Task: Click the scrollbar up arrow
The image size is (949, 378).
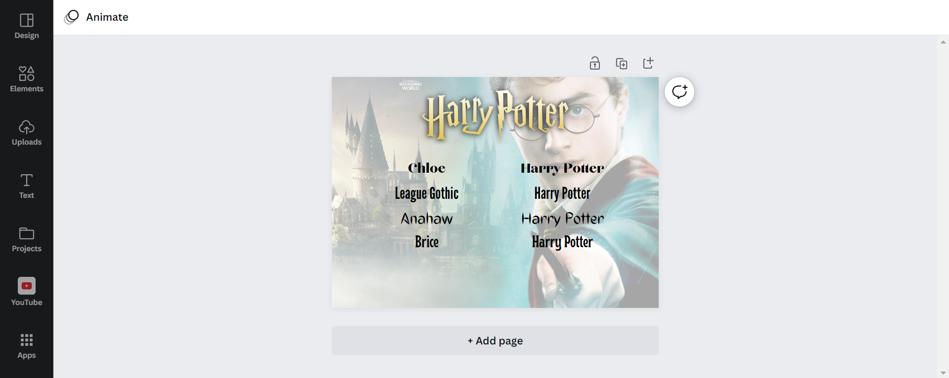Action: point(943,42)
